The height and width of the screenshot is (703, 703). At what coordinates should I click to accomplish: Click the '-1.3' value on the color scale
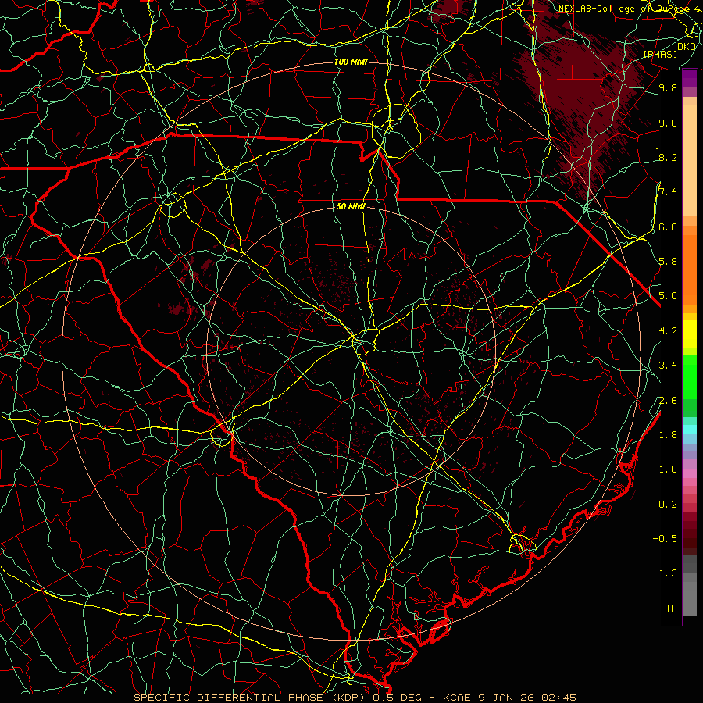point(665,573)
